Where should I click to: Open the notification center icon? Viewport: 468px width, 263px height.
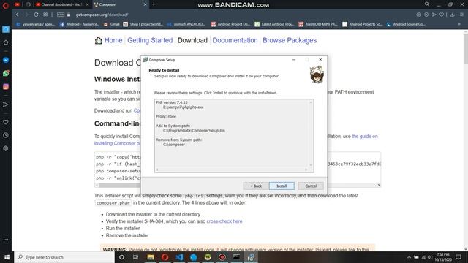(458, 257)
